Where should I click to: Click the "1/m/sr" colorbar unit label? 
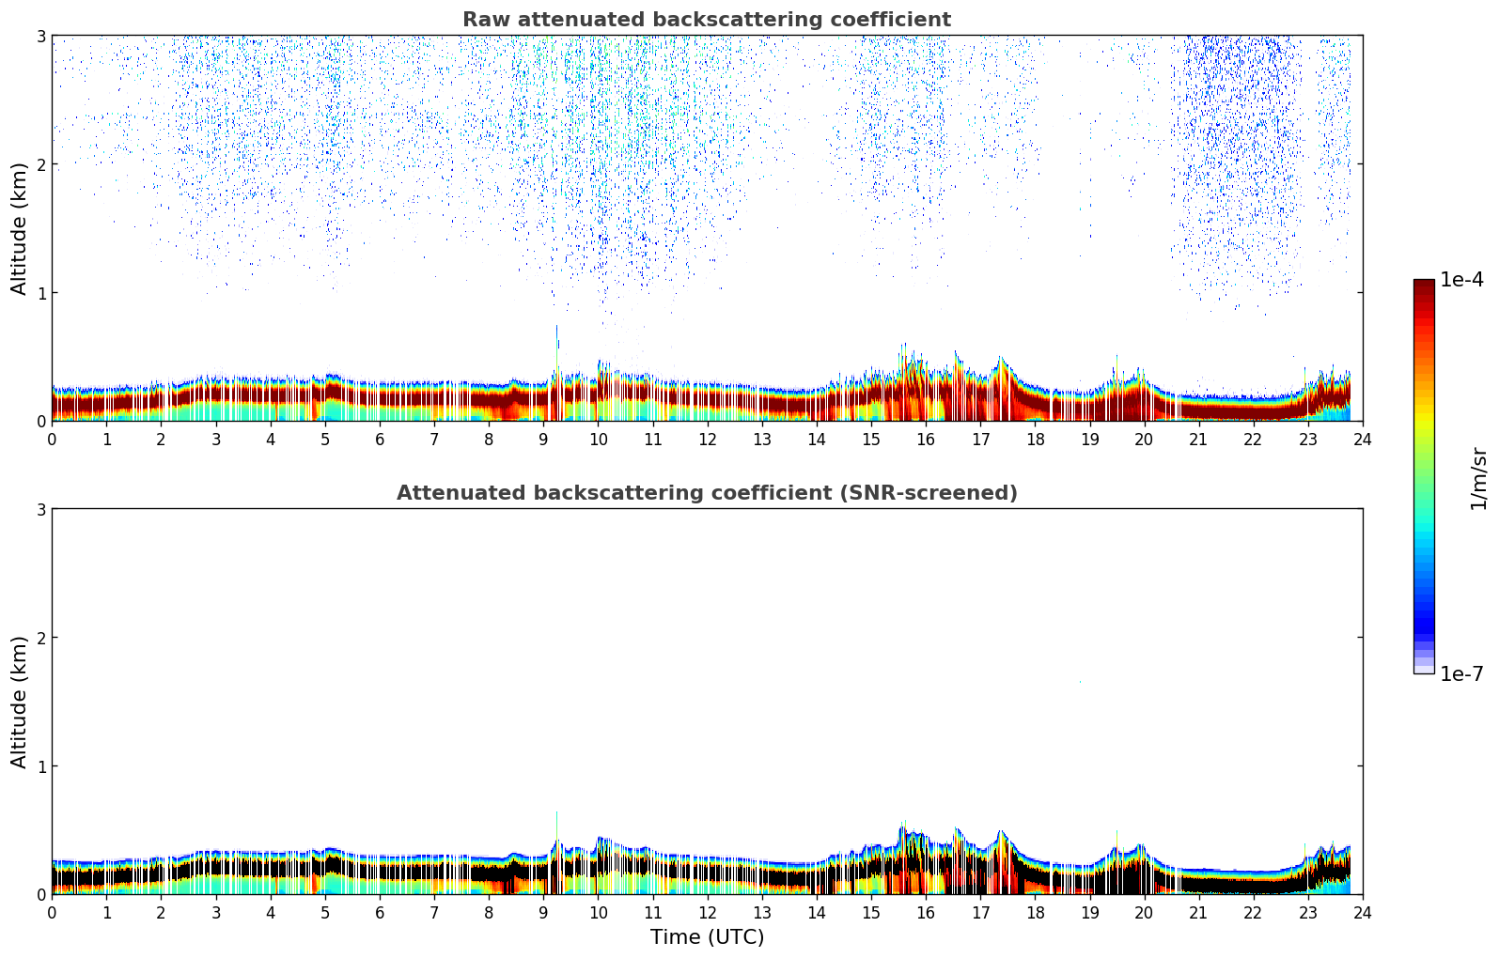pyautogui.click(x=1478, y=478)
